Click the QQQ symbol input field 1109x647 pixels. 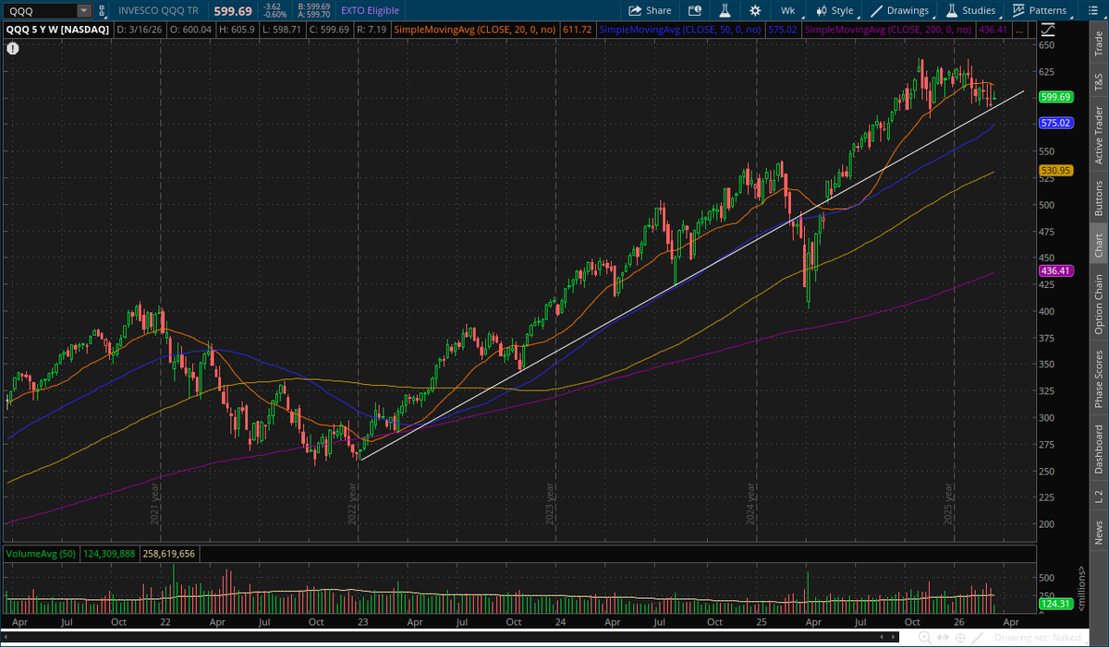pos(40,10)
